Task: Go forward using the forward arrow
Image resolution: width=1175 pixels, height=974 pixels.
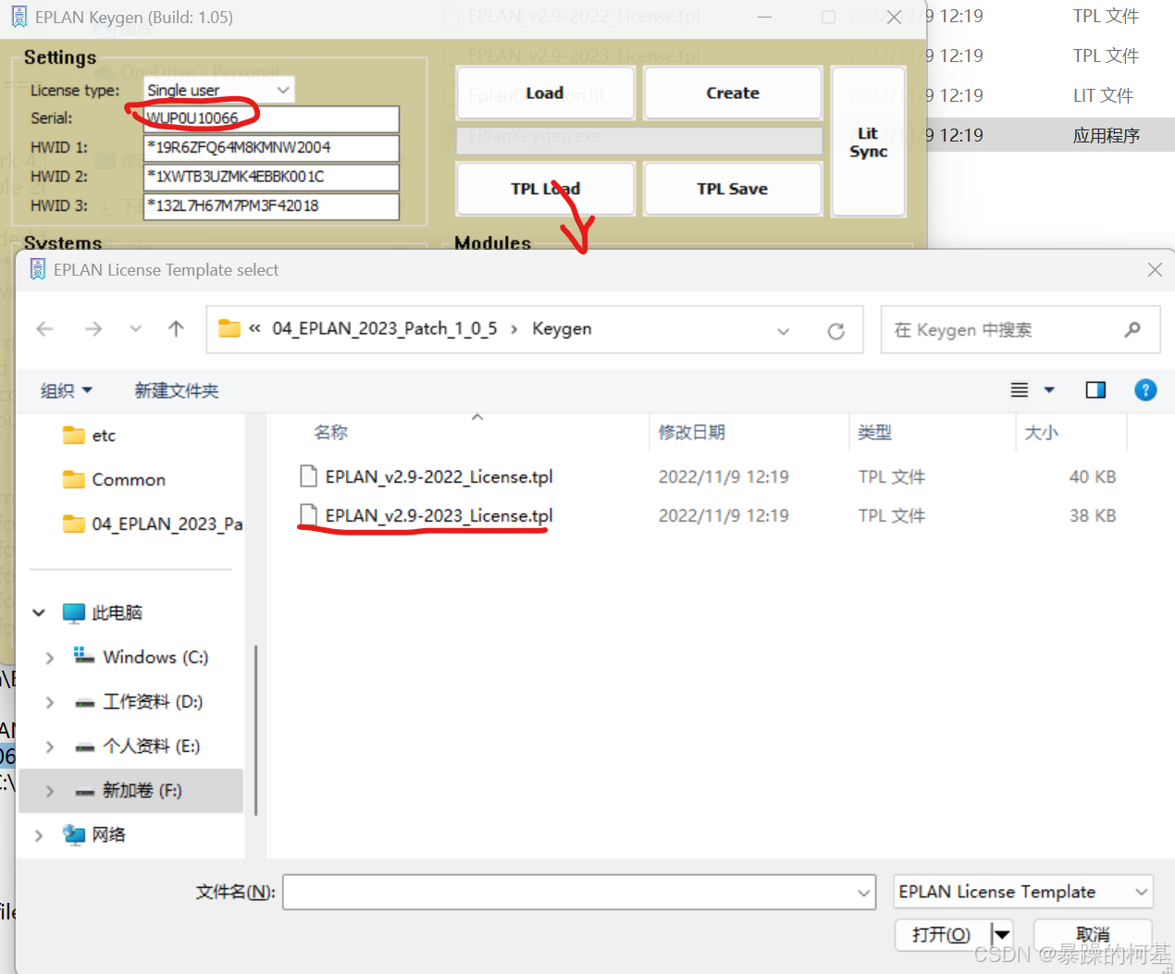Action: coord(93,329)
